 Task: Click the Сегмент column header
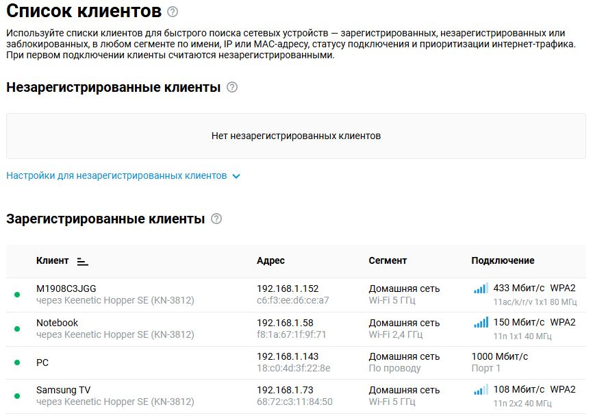click(x=388, y=260)
